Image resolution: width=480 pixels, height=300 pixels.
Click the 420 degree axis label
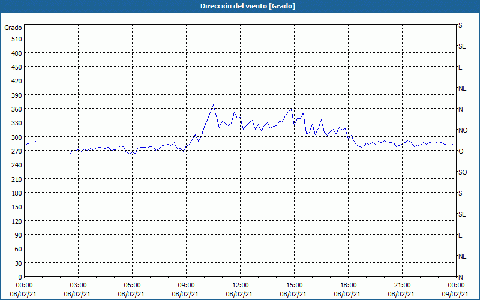(x=17, y=81)
